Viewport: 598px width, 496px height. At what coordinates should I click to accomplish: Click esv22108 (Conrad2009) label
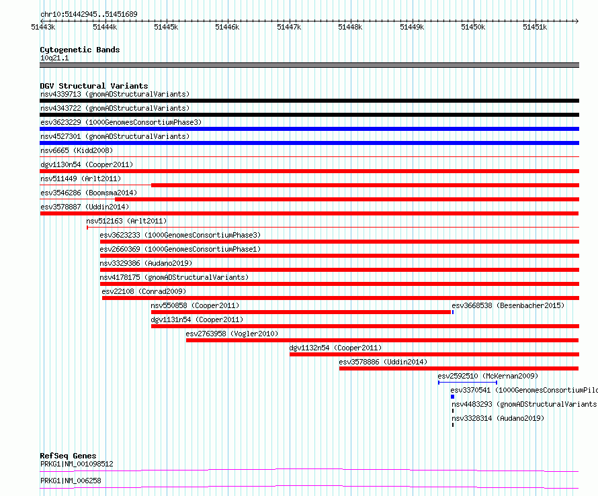coord(144,291)
